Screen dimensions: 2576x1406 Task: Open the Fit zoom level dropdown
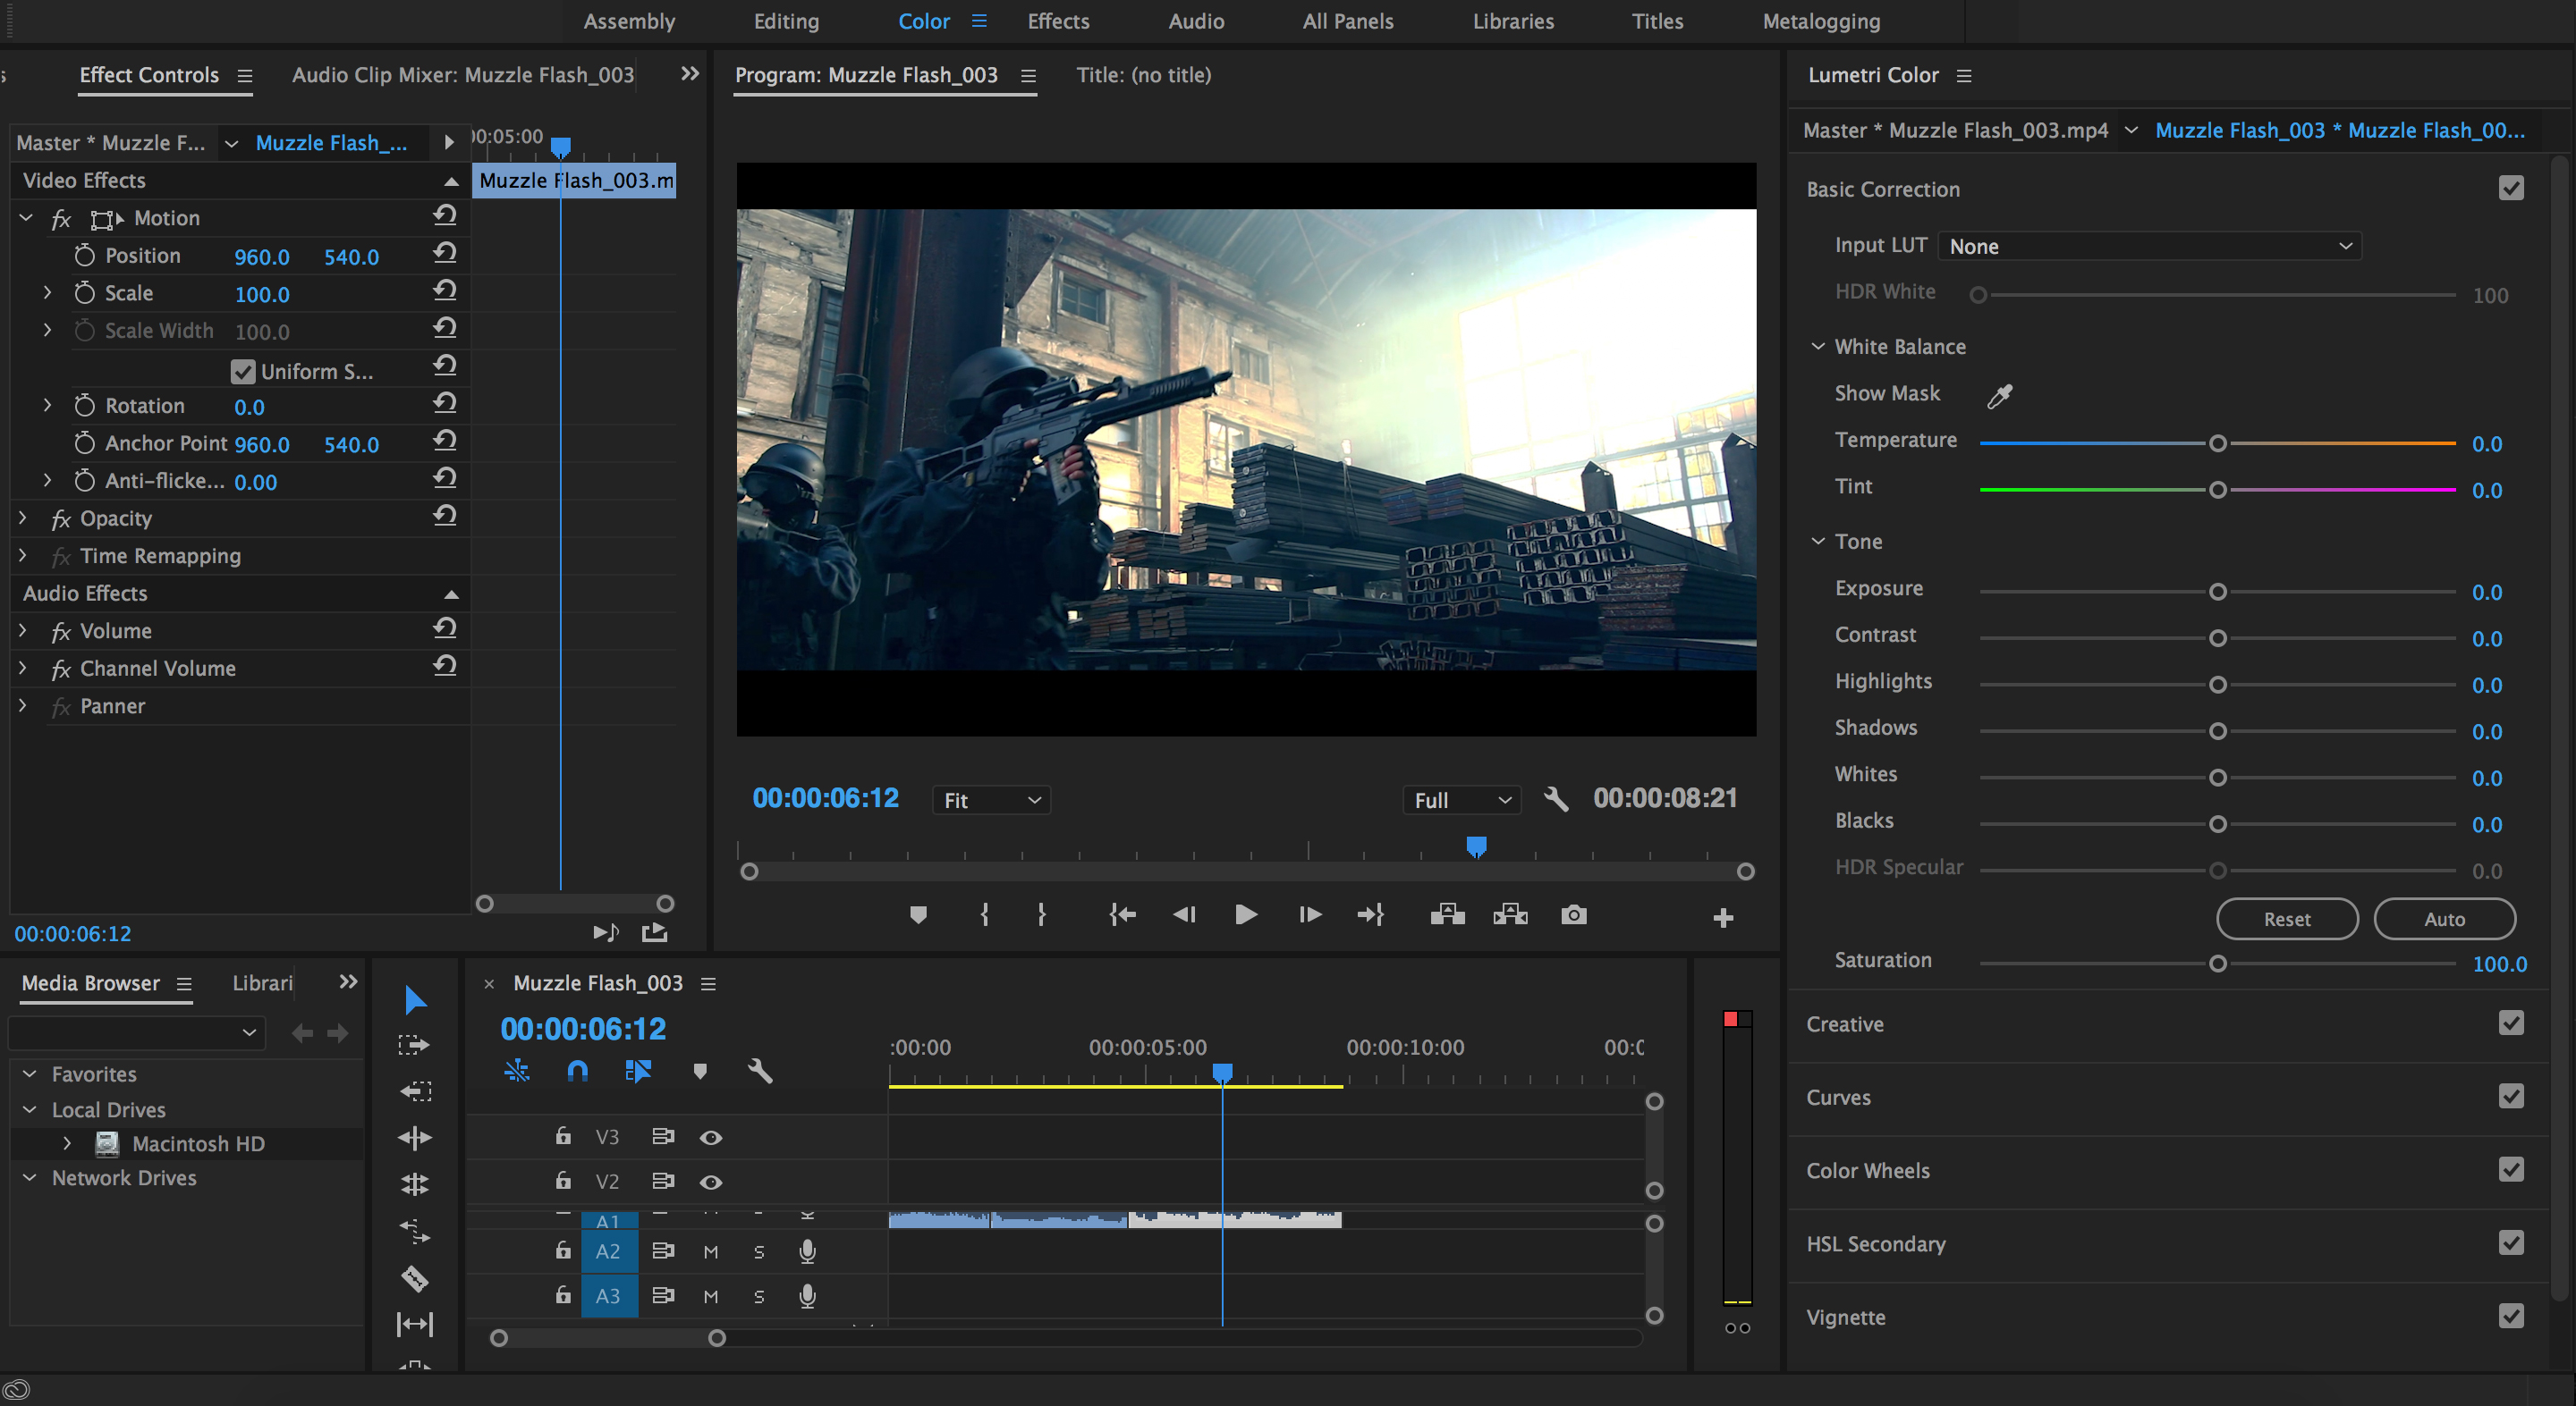click(x=990, y=799)
